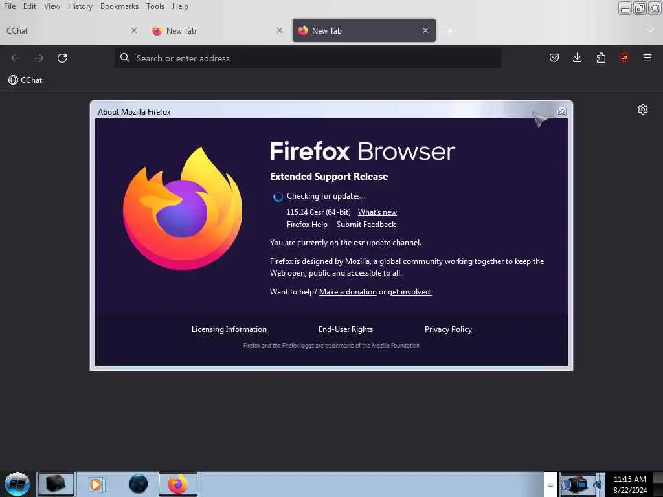Reload the current page
Viewport: 663px width, 497px height.
tap(62, 58)
